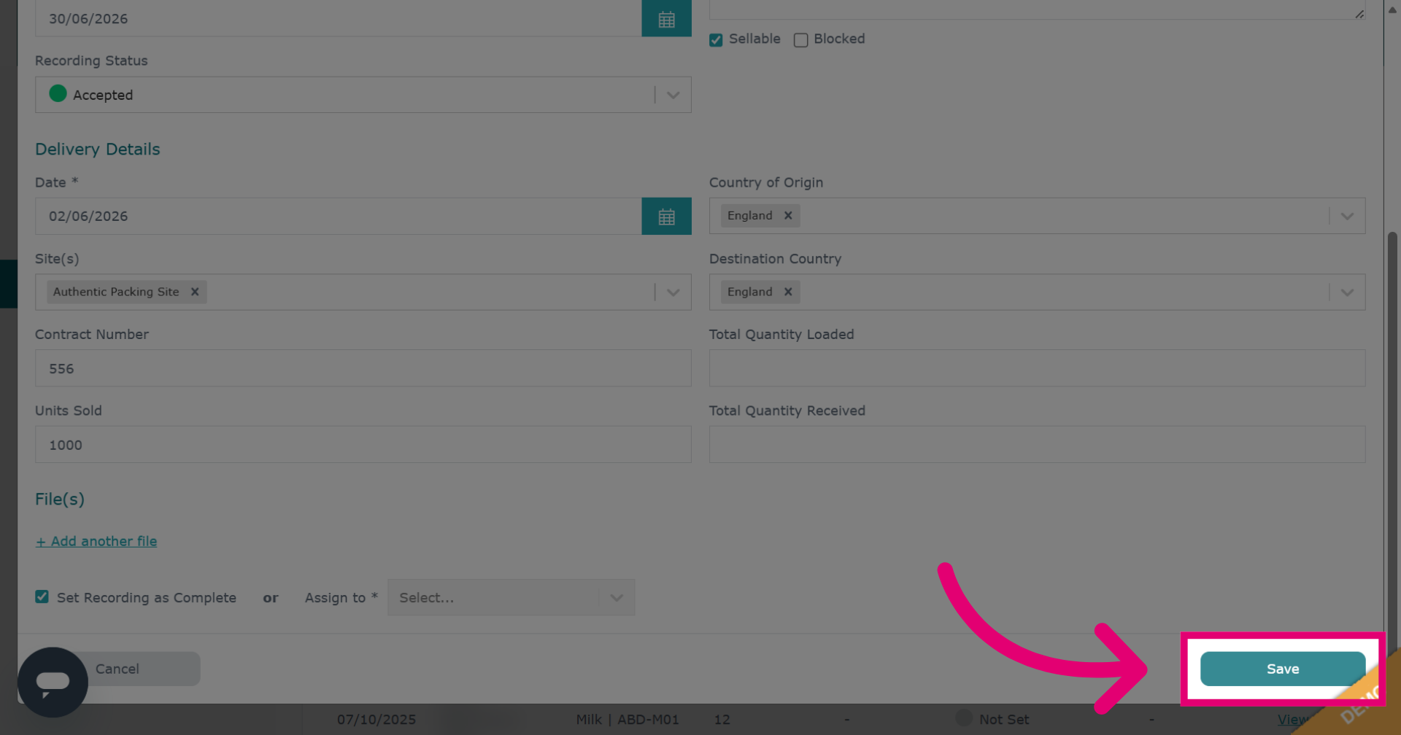Expand the Recording Status dropdown
Image resolution: width=1401 pixels, height=735 pixels.
[x=674, y=95]
